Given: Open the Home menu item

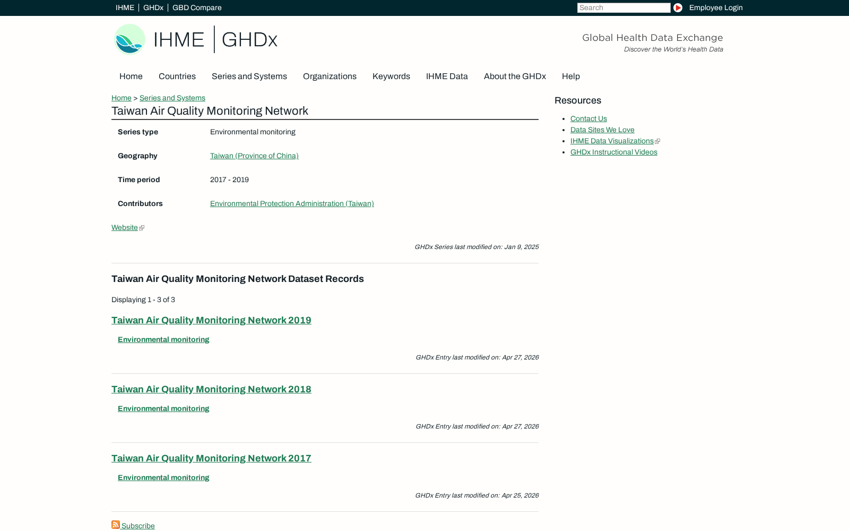Looking at the screenshot, I should point(131,76).
